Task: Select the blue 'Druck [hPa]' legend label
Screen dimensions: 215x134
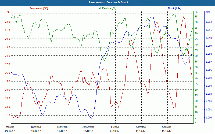Action: (174, 8)
